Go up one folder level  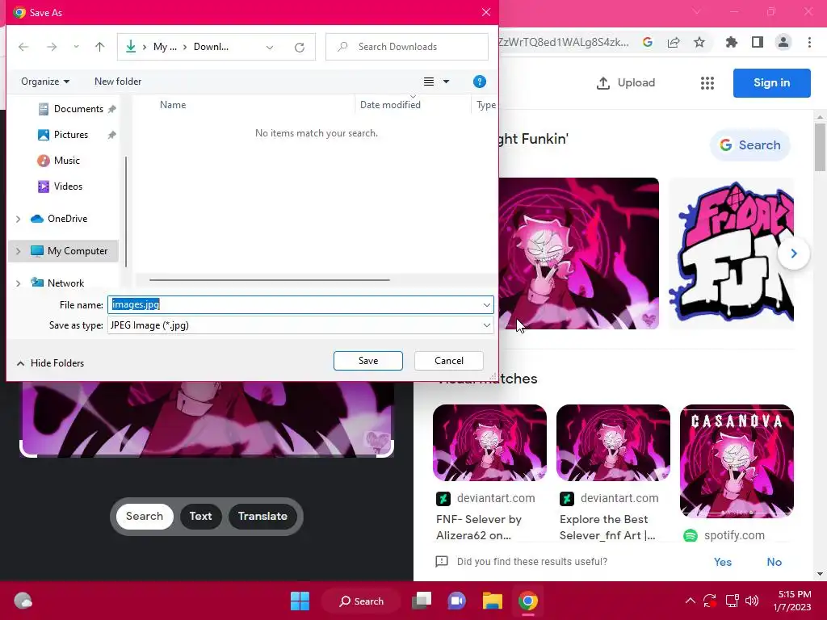click(99, 47)
